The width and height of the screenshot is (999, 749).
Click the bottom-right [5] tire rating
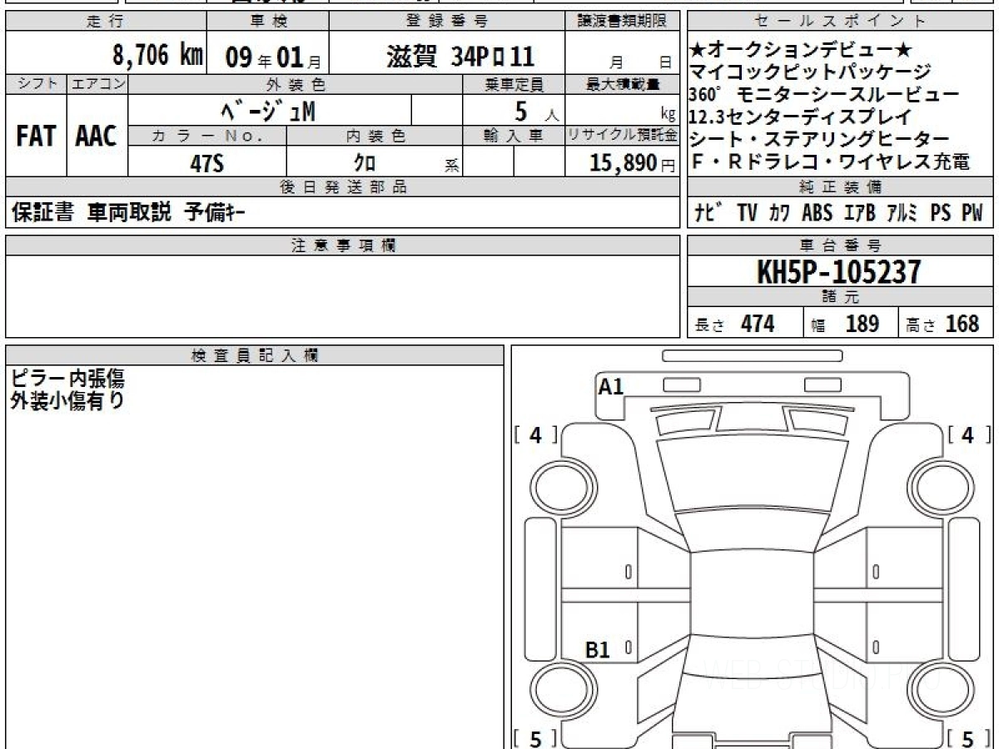pos(968,739)
